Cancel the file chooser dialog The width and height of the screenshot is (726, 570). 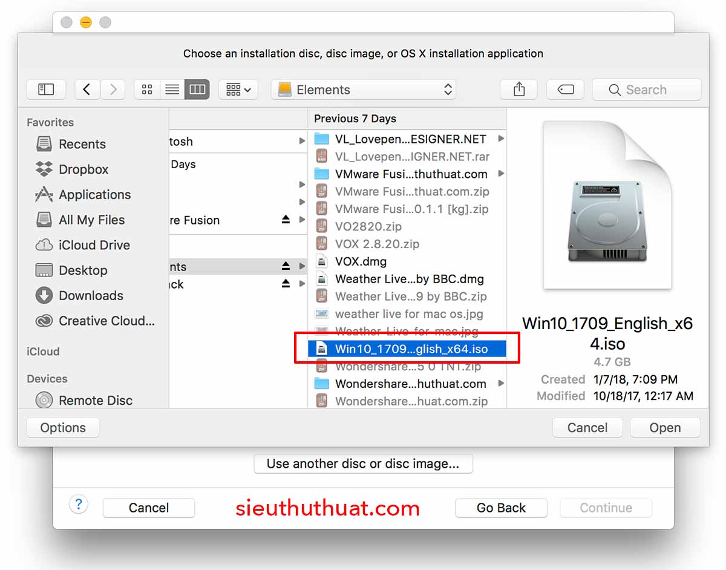pyautogui.click(x=587, y=427)
